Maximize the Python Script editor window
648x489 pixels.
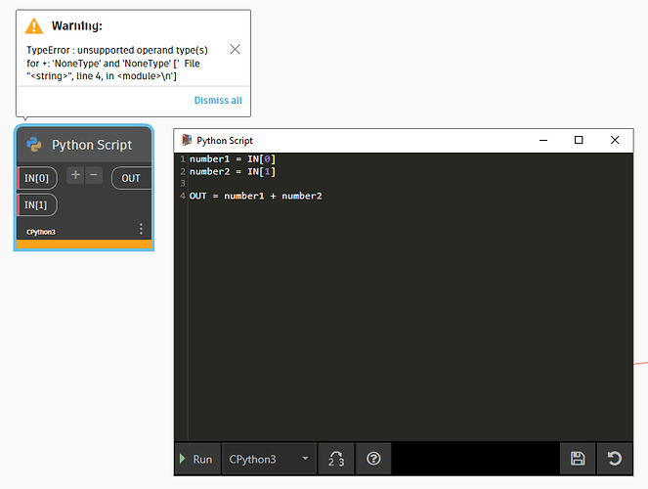(579, 140)
